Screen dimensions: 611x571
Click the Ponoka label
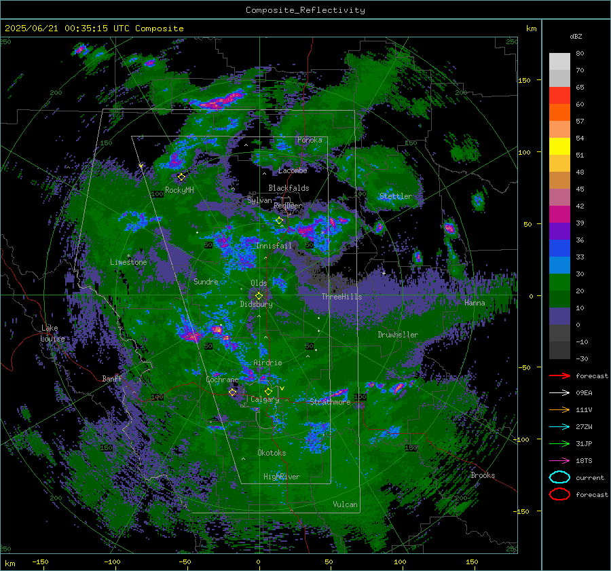(310, 140)
